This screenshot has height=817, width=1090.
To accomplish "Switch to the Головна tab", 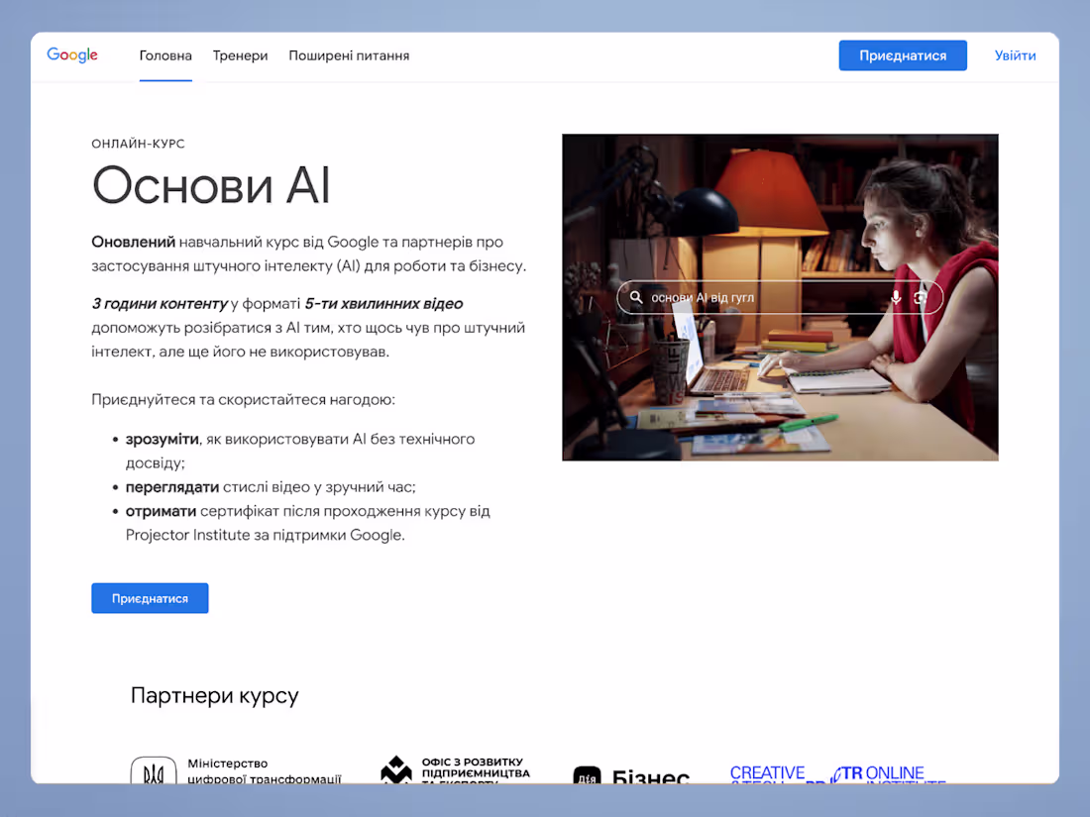I will coord(164,55).
